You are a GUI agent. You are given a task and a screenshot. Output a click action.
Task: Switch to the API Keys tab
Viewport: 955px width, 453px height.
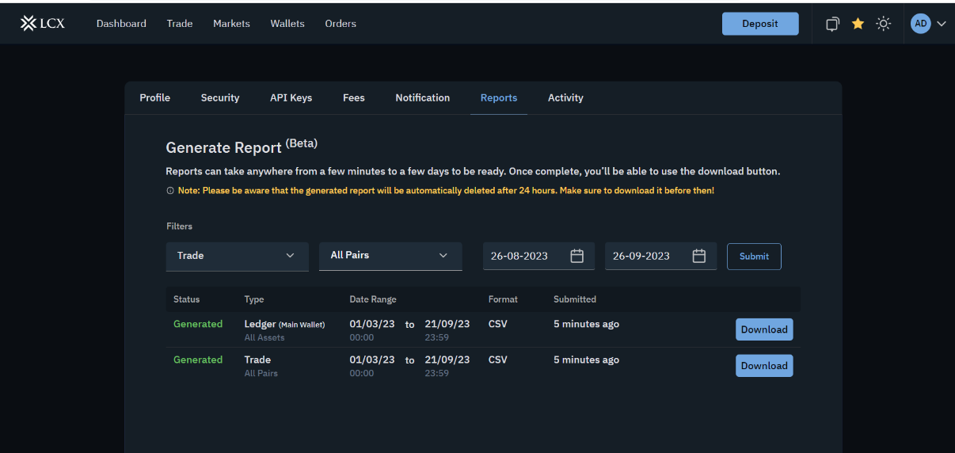[291, 98]
